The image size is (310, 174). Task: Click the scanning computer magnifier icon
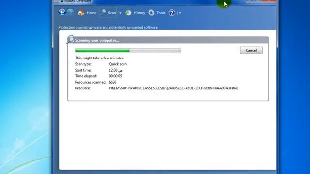pyautogui.click(x=70, y=40)
